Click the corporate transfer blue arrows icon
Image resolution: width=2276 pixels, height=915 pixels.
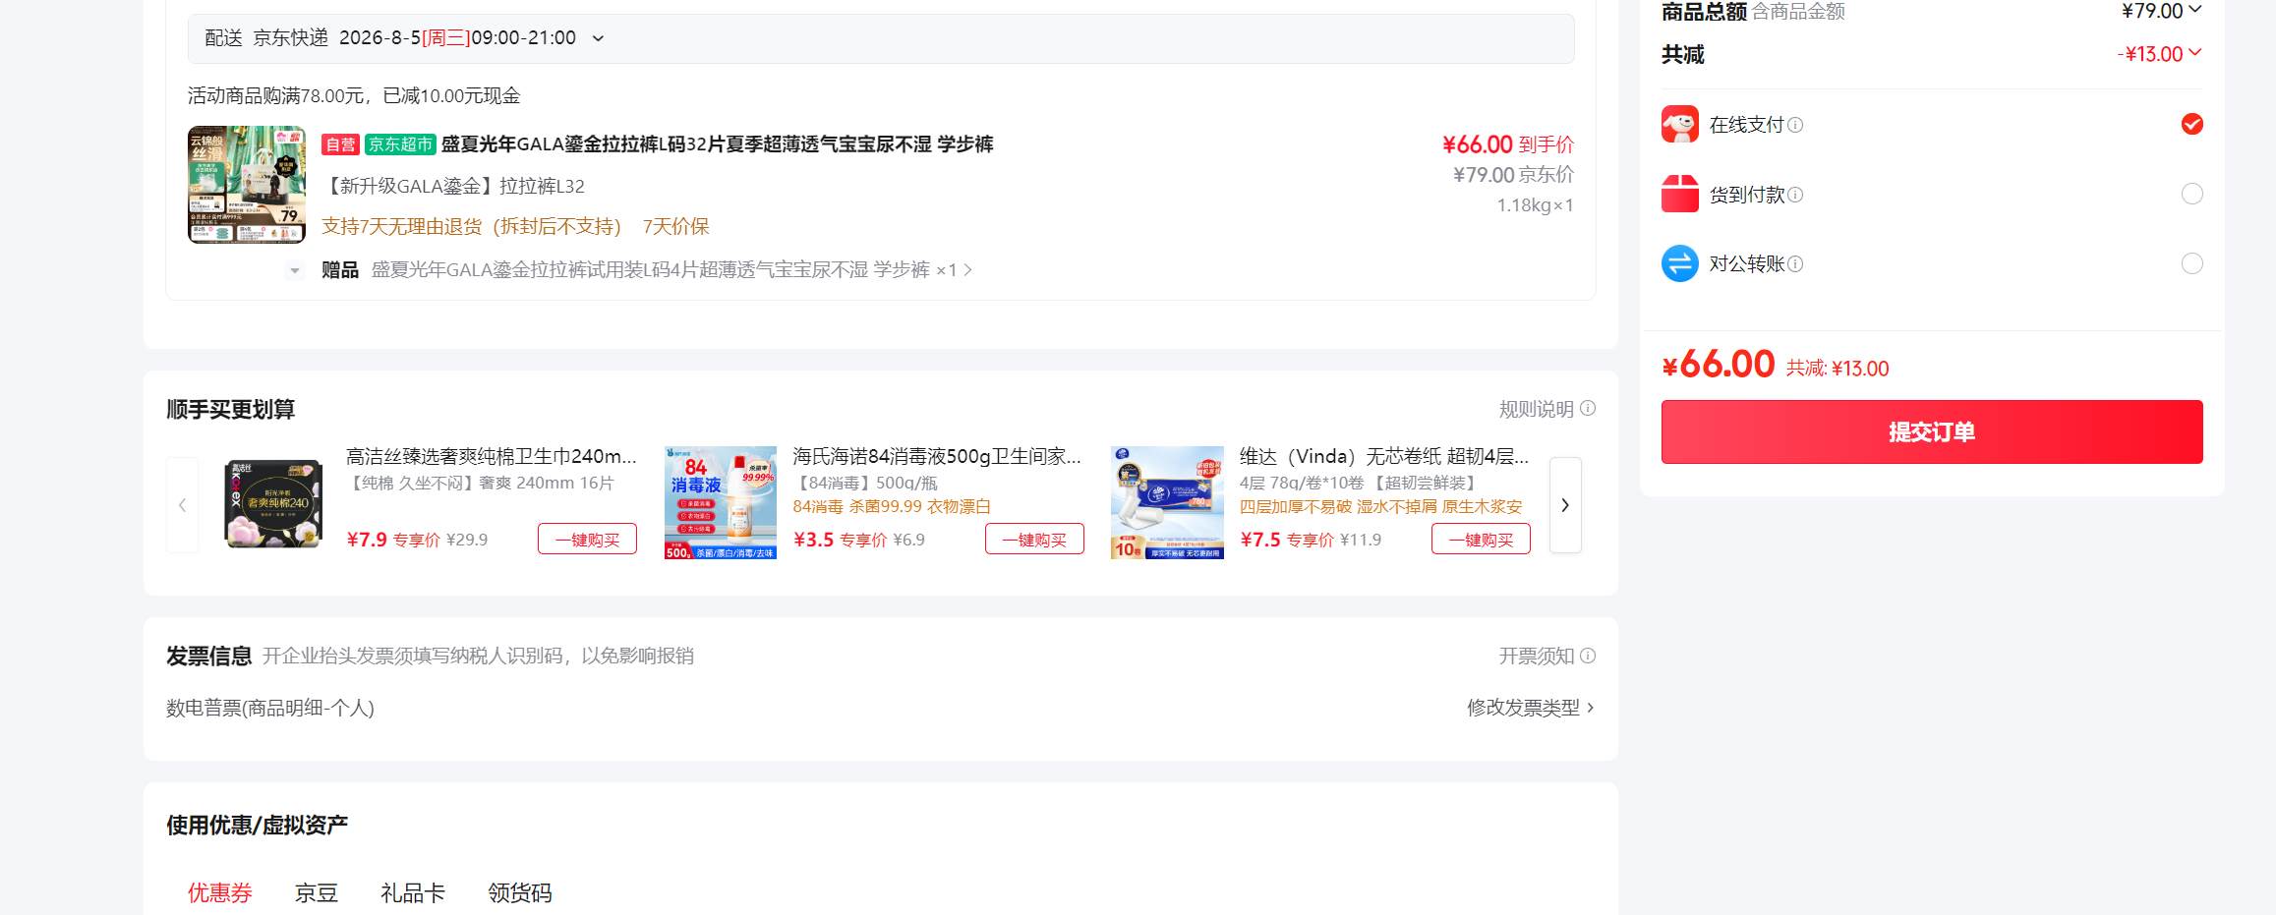(x=1680, y=263)
